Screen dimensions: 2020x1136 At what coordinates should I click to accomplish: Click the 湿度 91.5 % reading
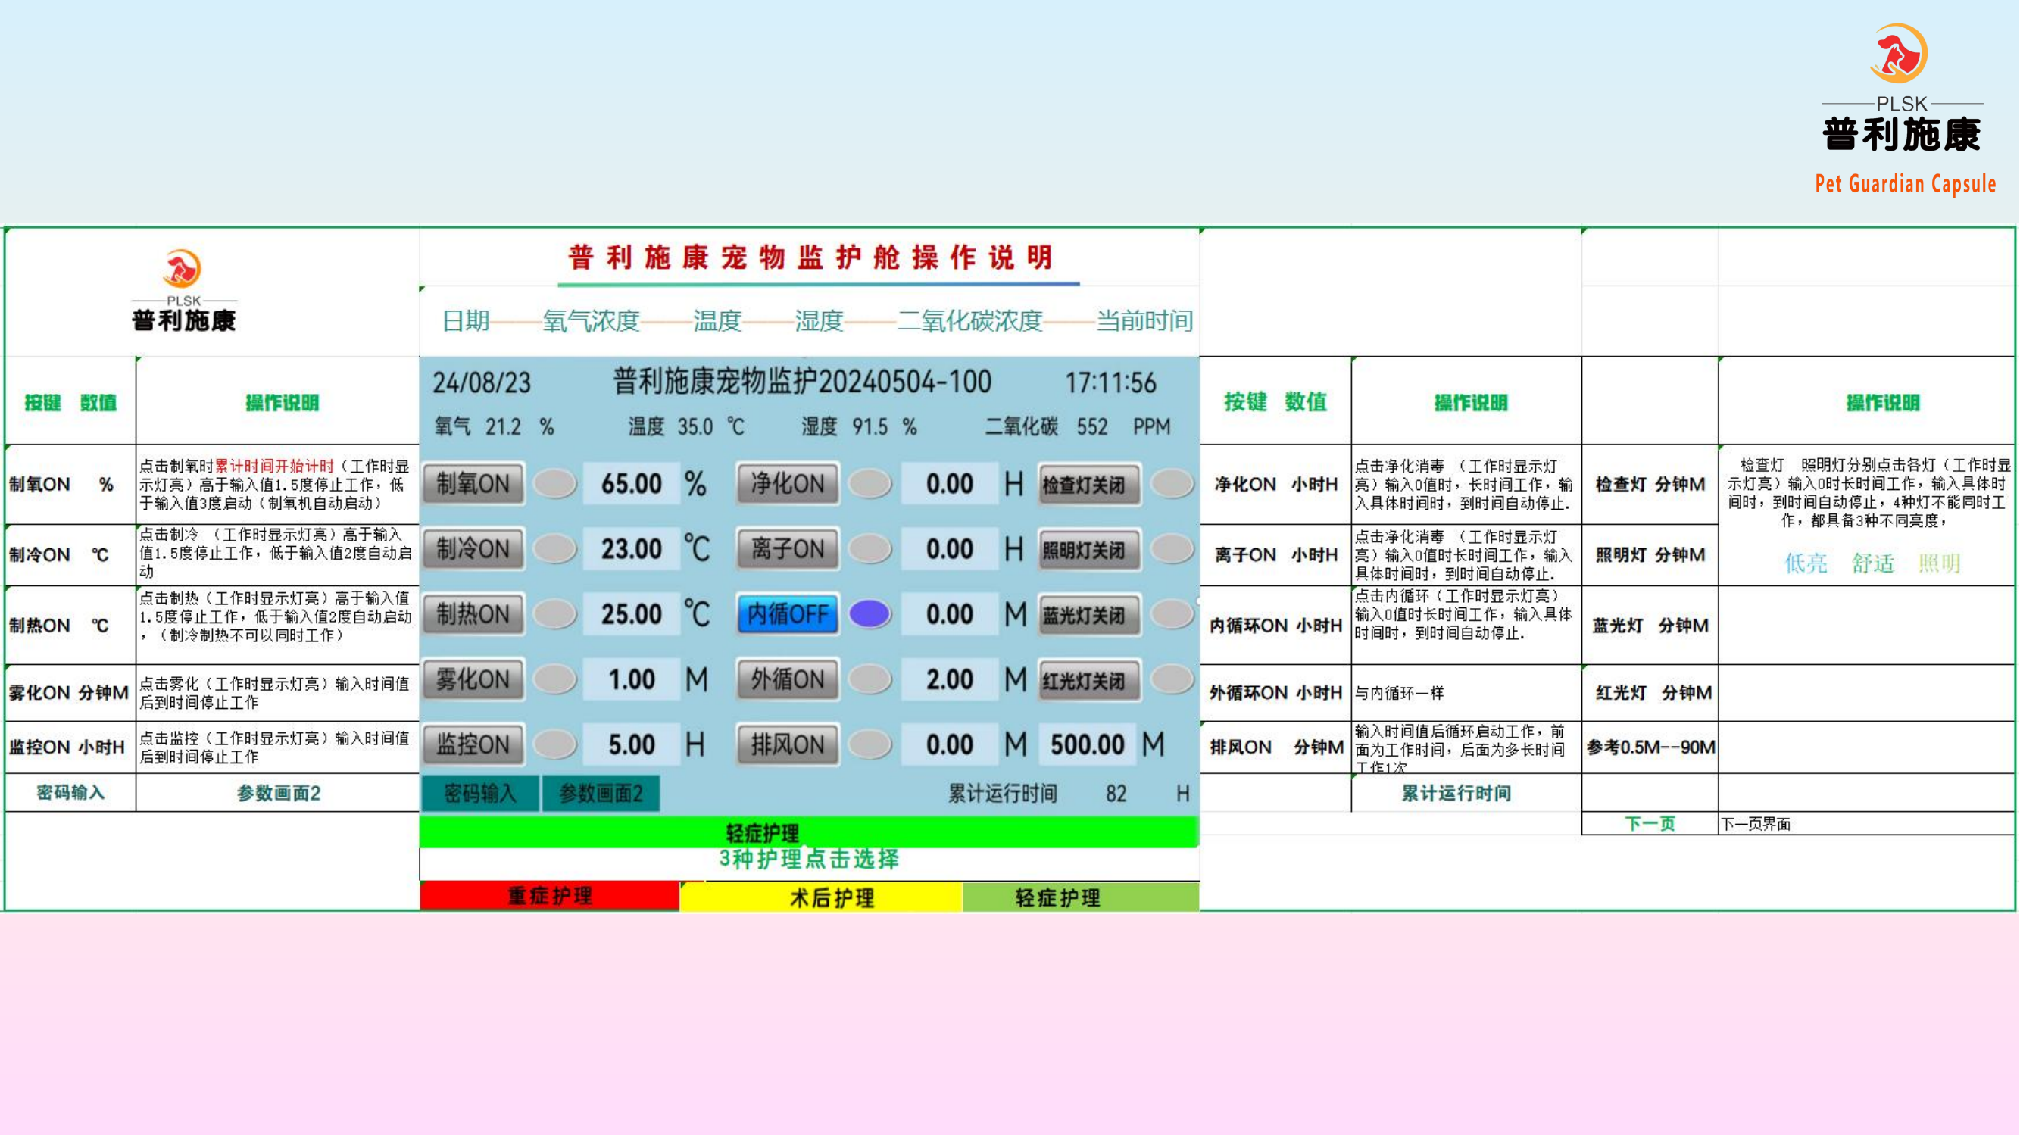859,426
